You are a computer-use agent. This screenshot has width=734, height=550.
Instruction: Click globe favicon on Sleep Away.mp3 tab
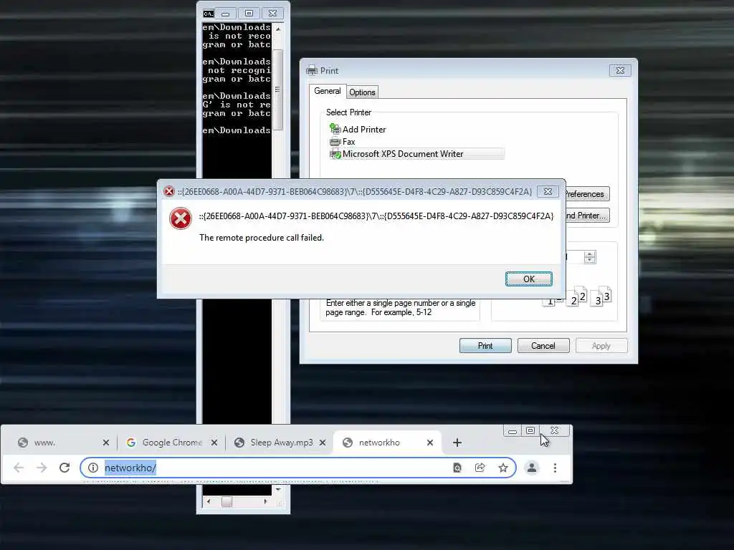click(x=239, y=443)
